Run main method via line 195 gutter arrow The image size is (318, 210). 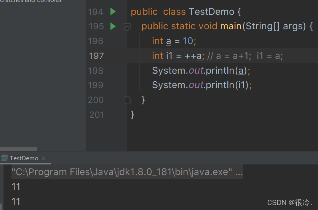click(113, 26)
